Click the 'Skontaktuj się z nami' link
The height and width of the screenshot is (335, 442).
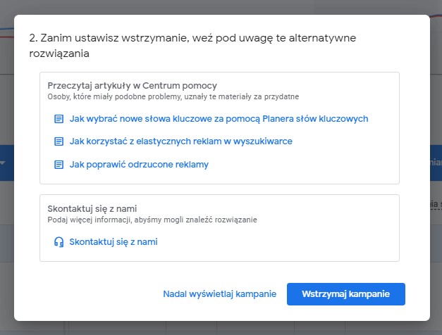pos(113,242)
